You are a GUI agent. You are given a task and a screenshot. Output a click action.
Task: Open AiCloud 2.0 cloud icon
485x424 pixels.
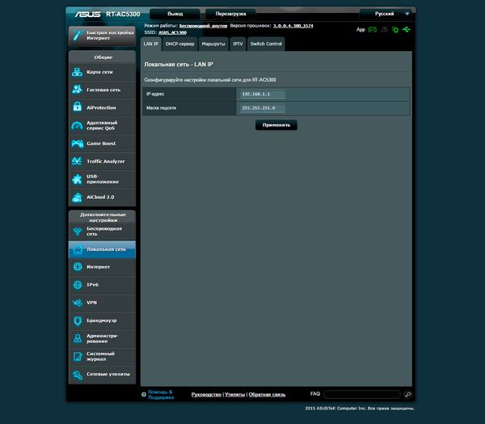[x=78, y=197]
